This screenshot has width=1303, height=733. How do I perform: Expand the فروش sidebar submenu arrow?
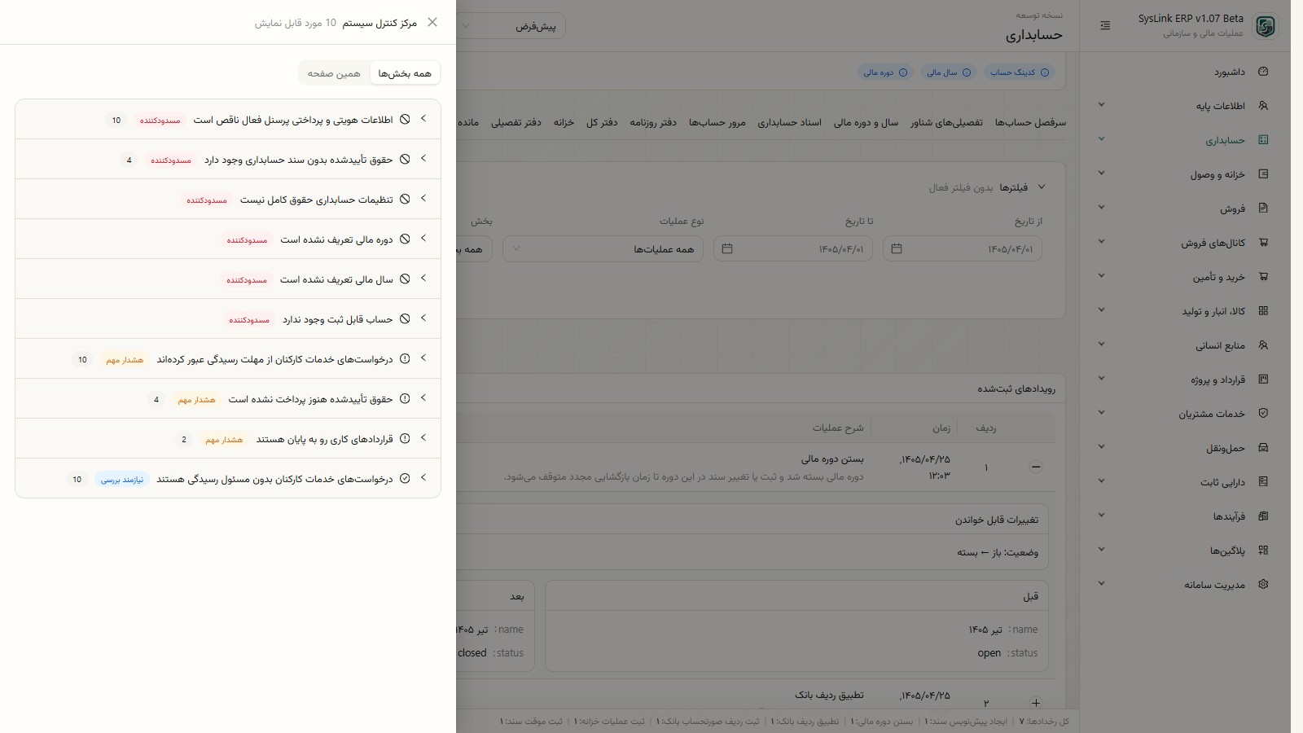pos(1101,207)
